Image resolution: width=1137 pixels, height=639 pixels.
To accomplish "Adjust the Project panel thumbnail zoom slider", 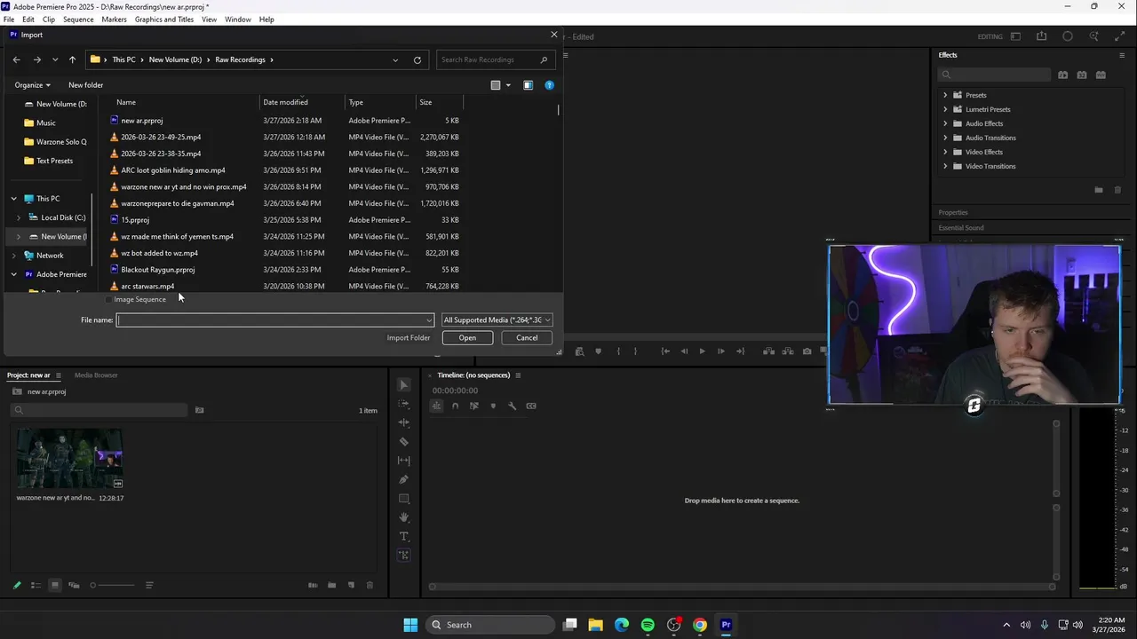I will [x=112, y=585].
